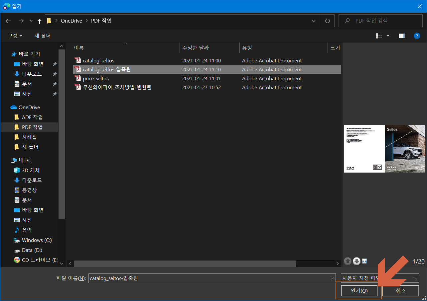427x301 pixels.
Task: Click the OneDrive breadcrumb segment
Action: point(71,21)
